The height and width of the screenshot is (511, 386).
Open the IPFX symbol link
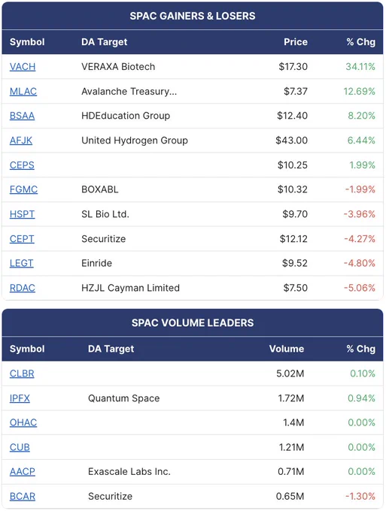20,398
